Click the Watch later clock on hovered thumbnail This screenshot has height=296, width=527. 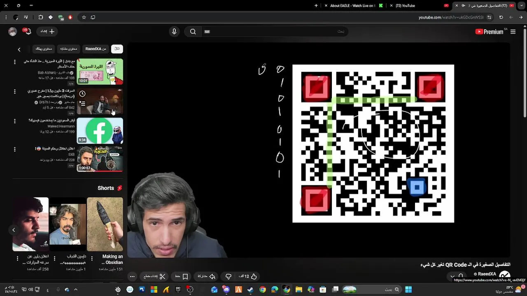82,94
